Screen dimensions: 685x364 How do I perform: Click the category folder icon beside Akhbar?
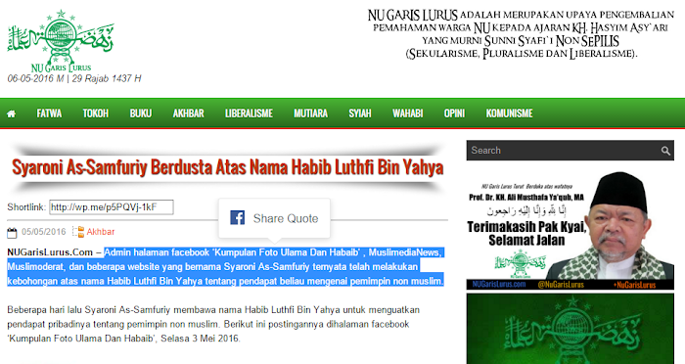[78, 232]
